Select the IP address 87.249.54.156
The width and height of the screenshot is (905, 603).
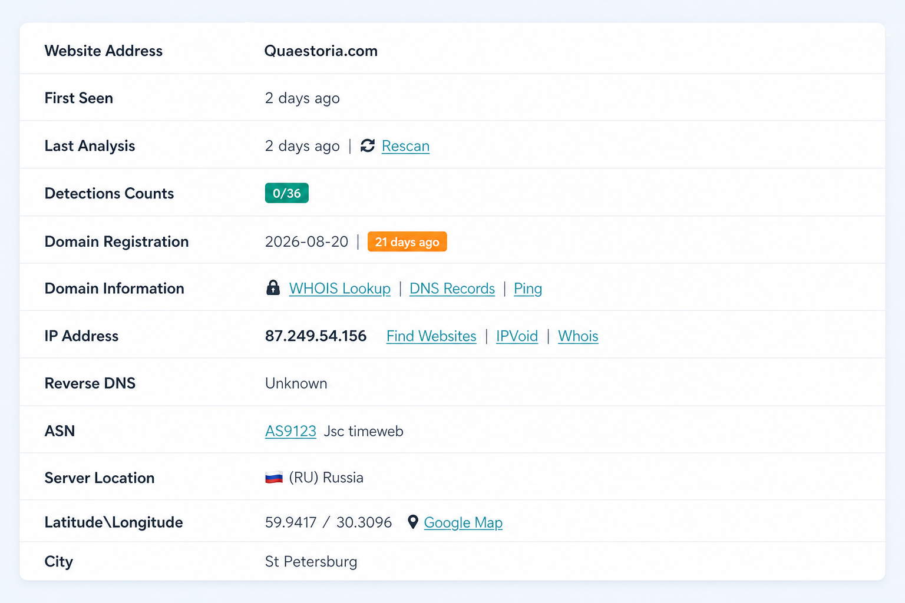point(316,336)
